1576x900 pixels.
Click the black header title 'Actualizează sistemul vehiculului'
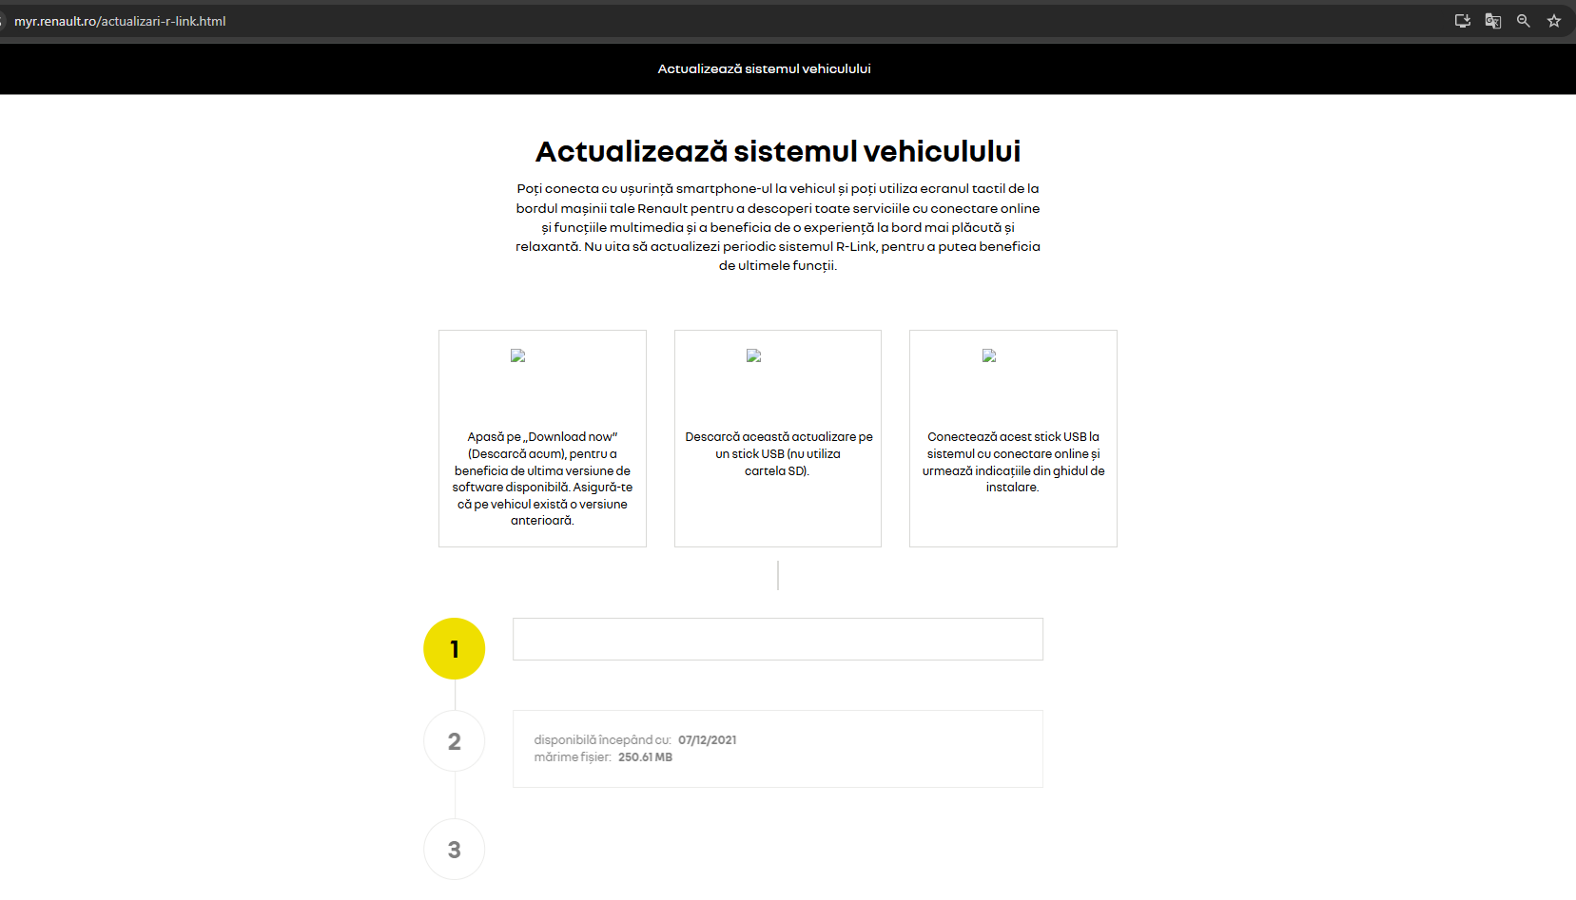coord(764,68)
